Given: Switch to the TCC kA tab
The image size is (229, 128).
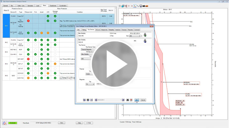Looking at the screenshot, I should 98,30.
